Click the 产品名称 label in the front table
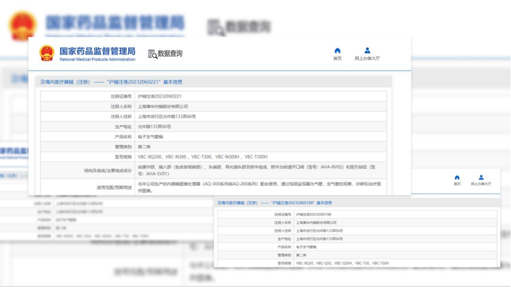 123,137
